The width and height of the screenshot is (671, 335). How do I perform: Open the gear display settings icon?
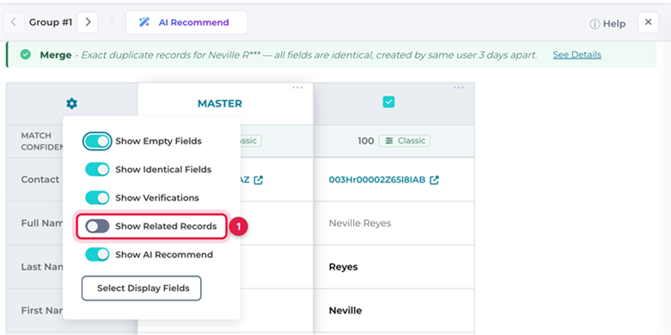point(72,103)
